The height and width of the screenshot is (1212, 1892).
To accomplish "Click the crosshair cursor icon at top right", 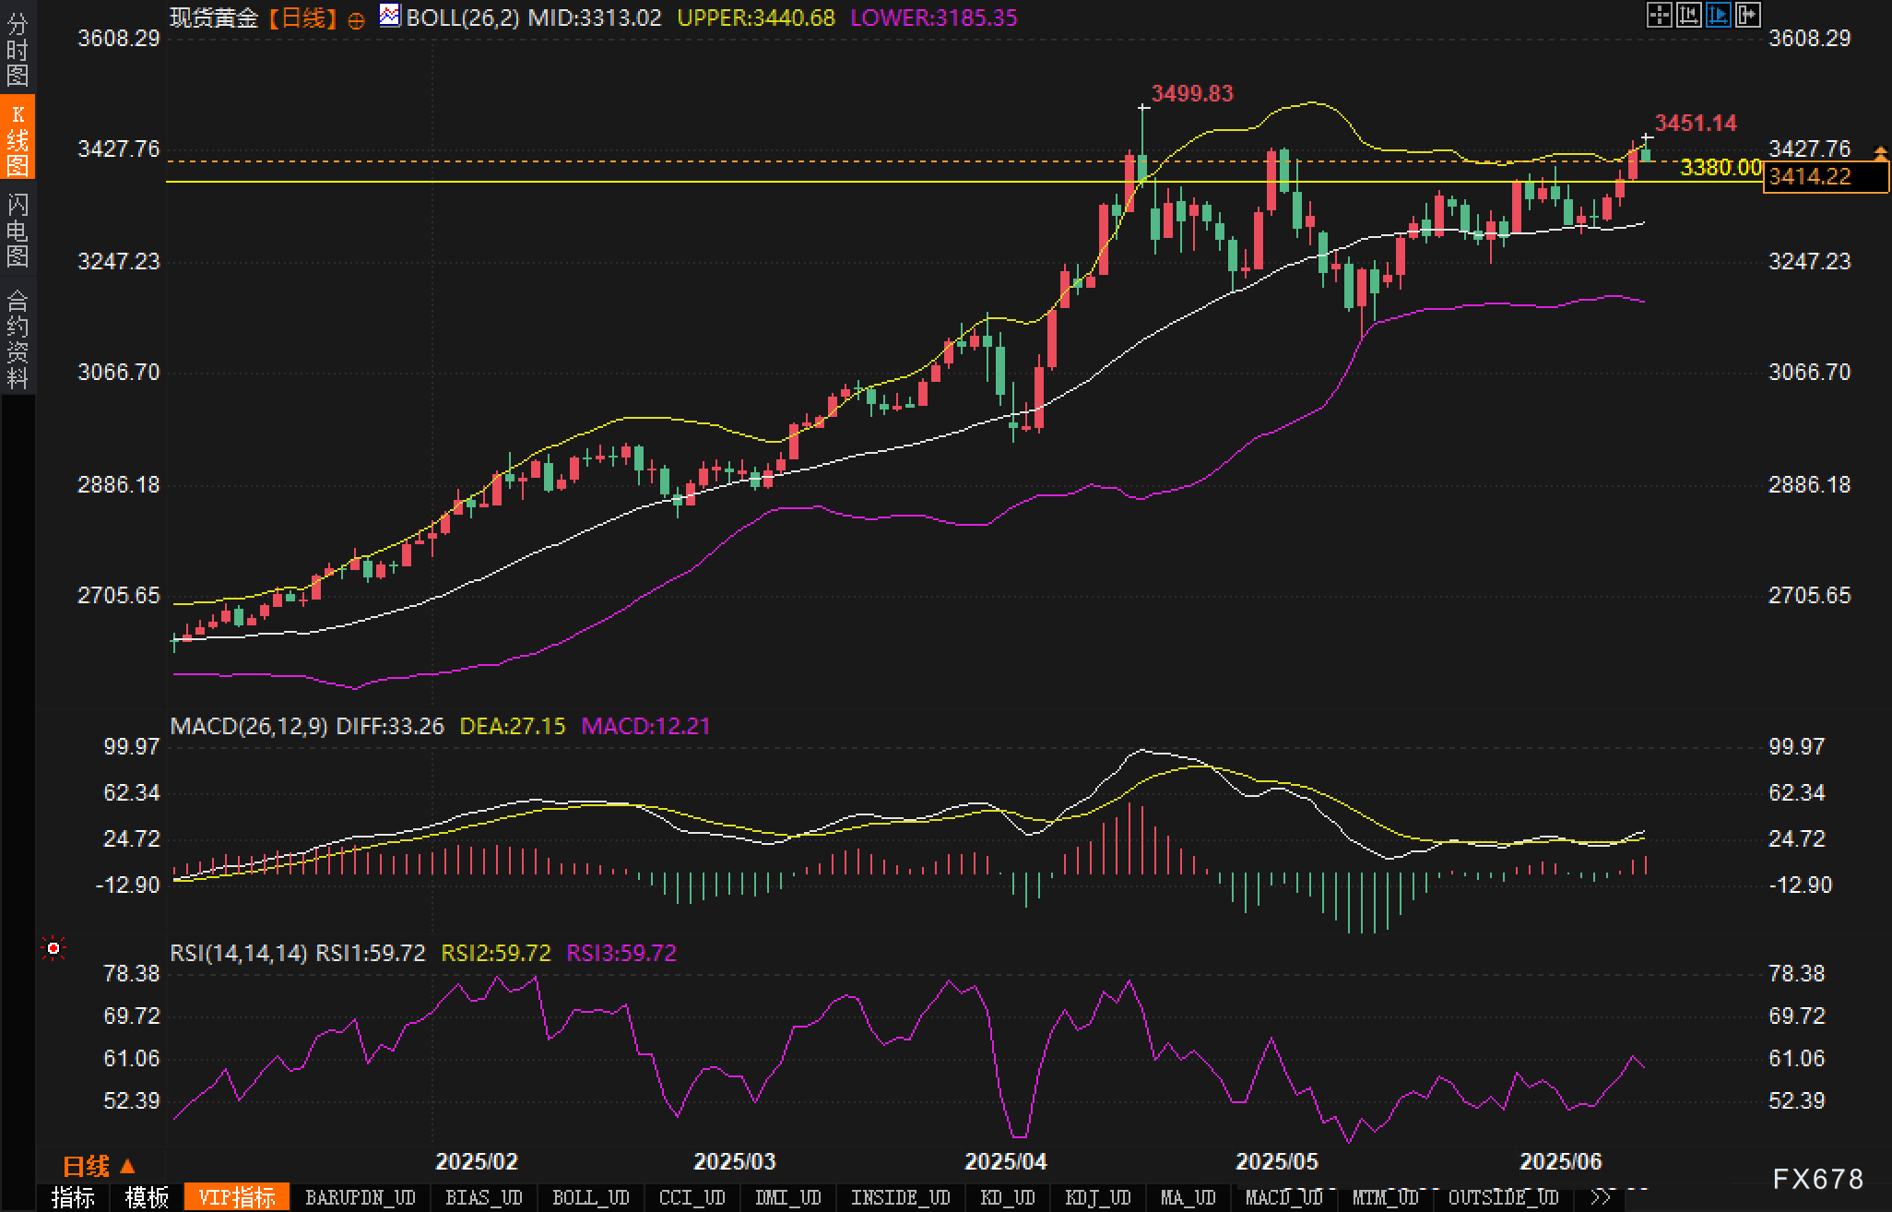I will [x=1659, y=15].
